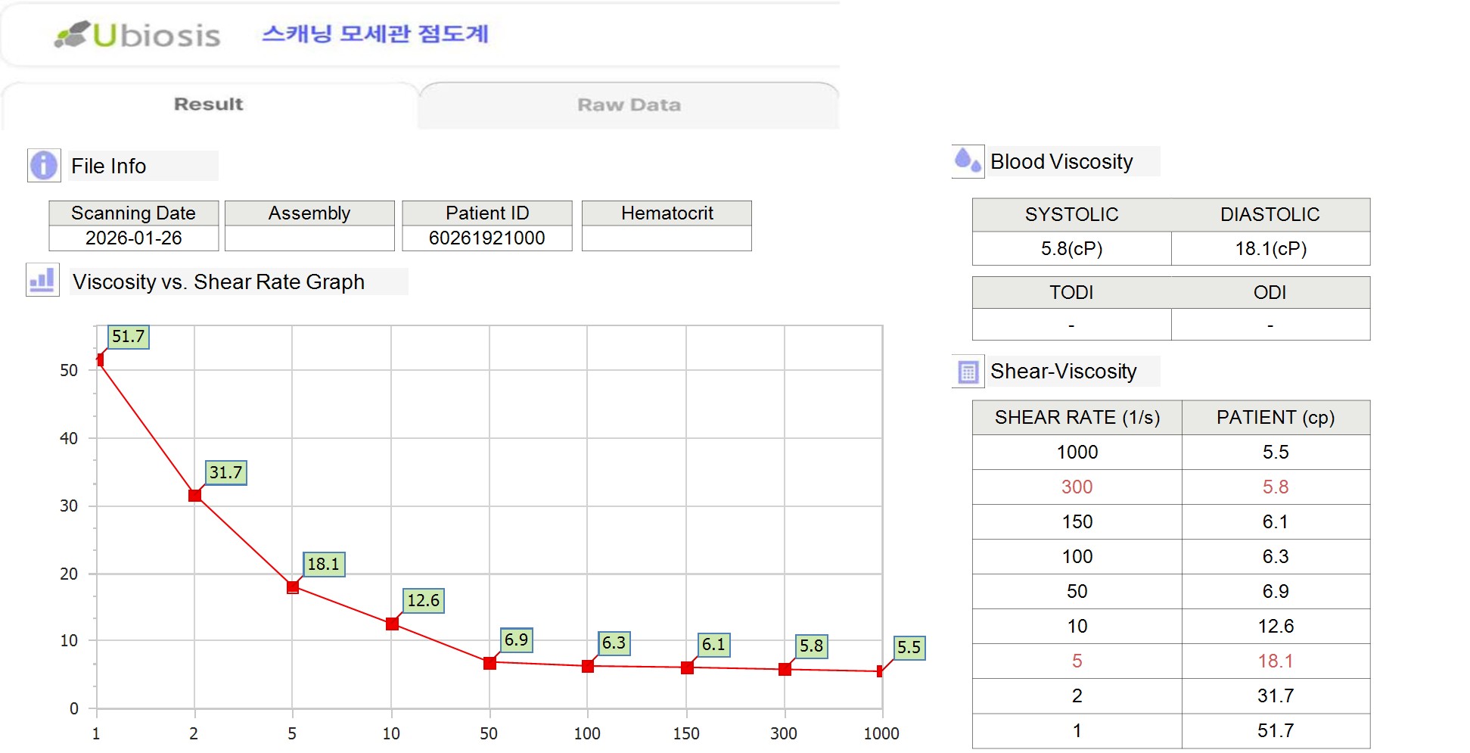1470x753 pixels.
Task: Click the DIASTOLIC column header
Action: (1270, 215)
